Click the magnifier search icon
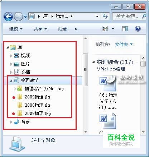This screenshot has height=157, width=149. pos(144,16)
